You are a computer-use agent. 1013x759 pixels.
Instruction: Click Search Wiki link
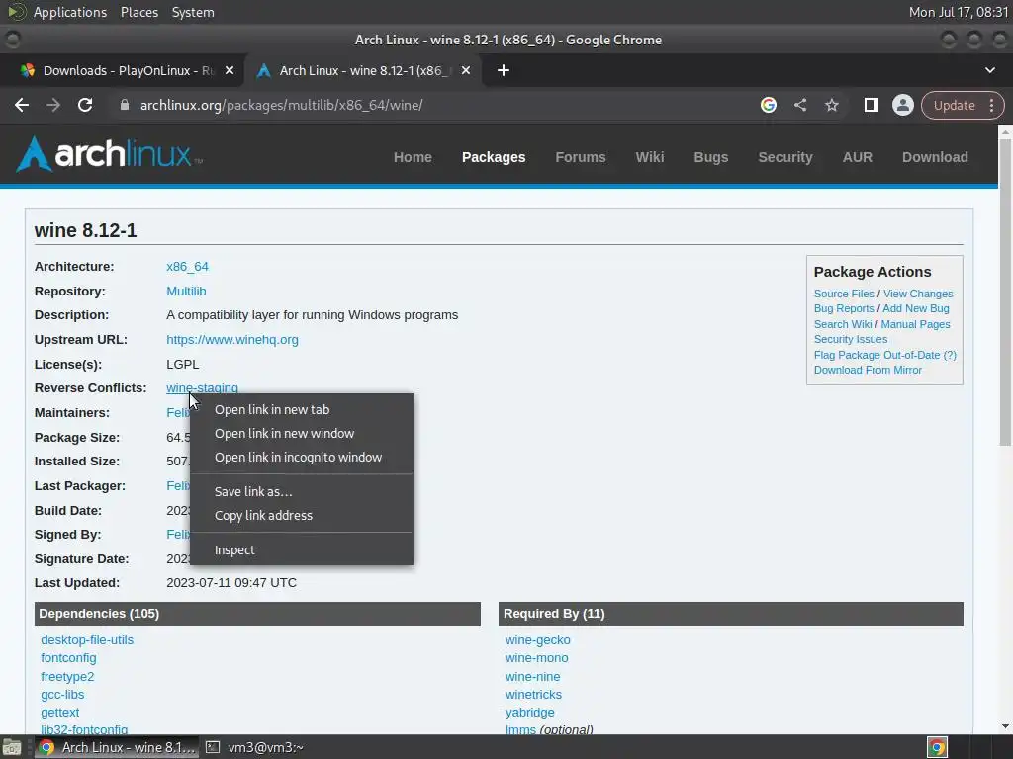pyautogui.click(x=843, y=324)
